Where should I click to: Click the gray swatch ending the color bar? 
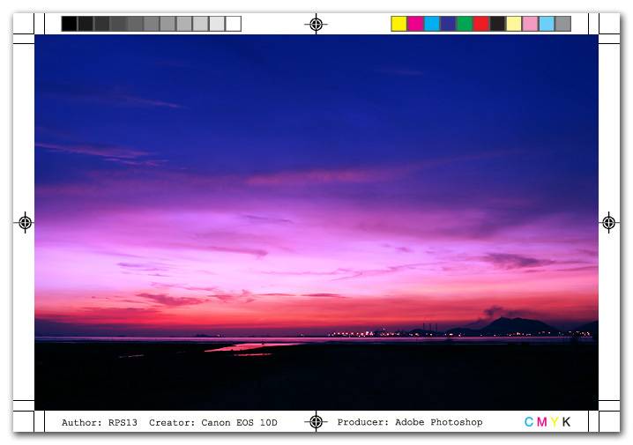tap(563, 24)
